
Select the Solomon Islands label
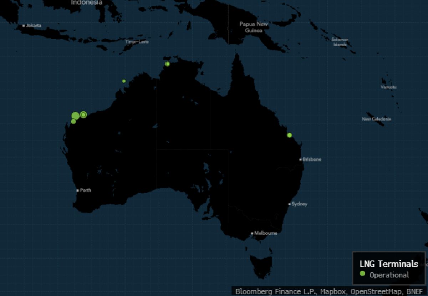[x=340, y=42]
